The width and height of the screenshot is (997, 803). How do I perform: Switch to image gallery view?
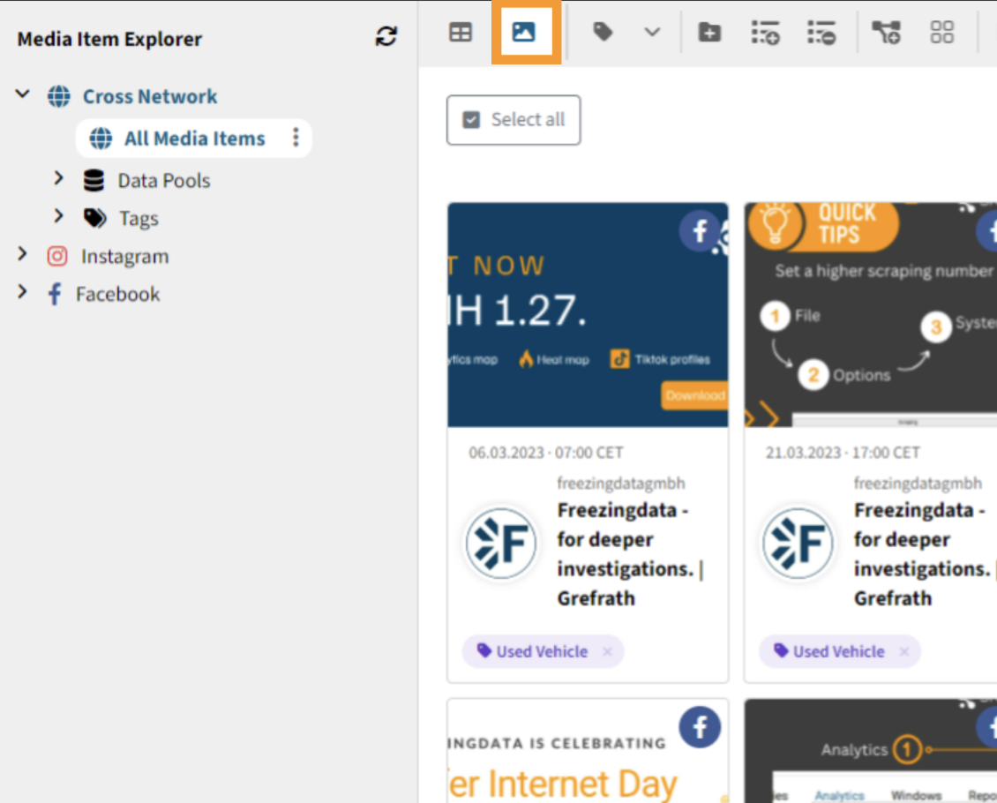pyautogui.click(x=523, y=32)
